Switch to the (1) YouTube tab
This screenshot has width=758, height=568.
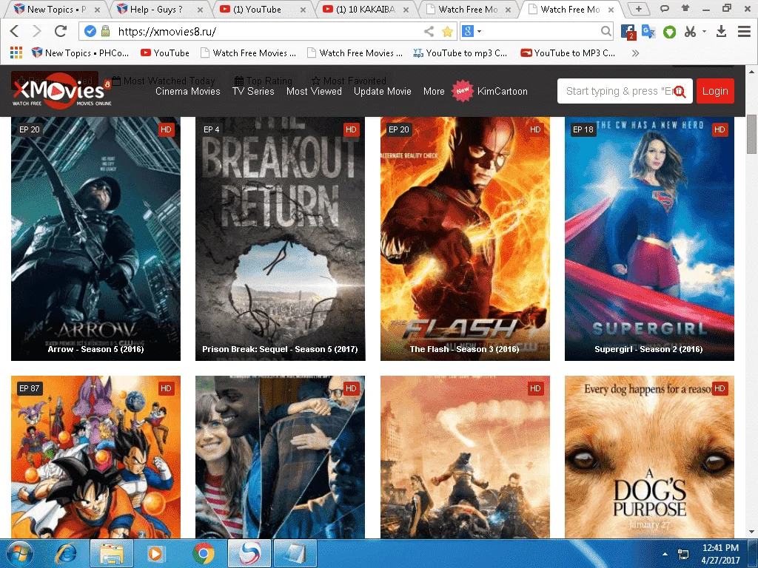(x=257, y=9)
